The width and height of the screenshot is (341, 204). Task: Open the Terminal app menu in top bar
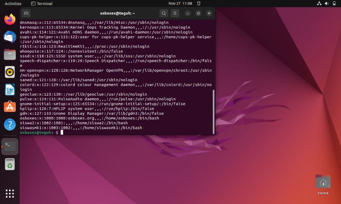[42, 3]
